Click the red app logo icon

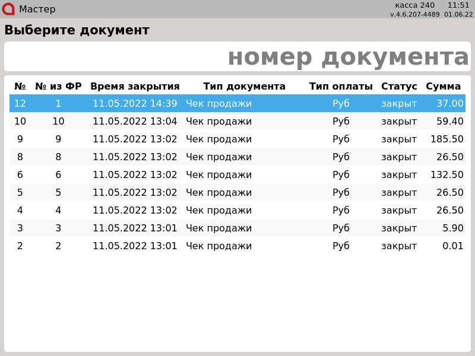[x=8, y=9]
